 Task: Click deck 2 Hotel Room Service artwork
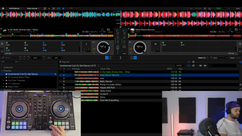[x=132, y=31]
